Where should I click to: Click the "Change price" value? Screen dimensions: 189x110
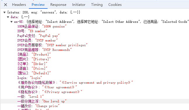[47, 106]
